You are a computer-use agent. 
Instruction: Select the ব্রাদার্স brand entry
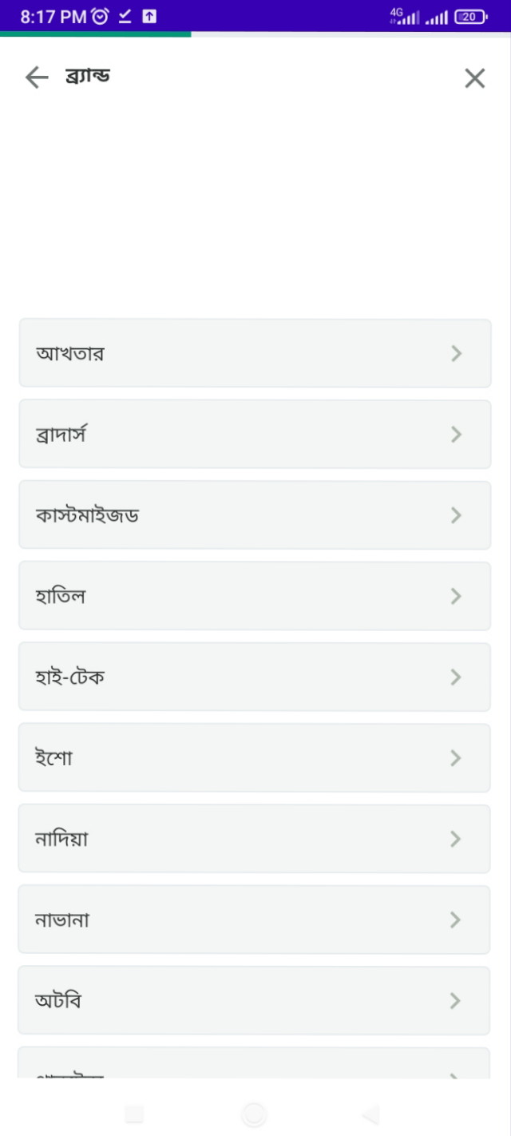255,434
